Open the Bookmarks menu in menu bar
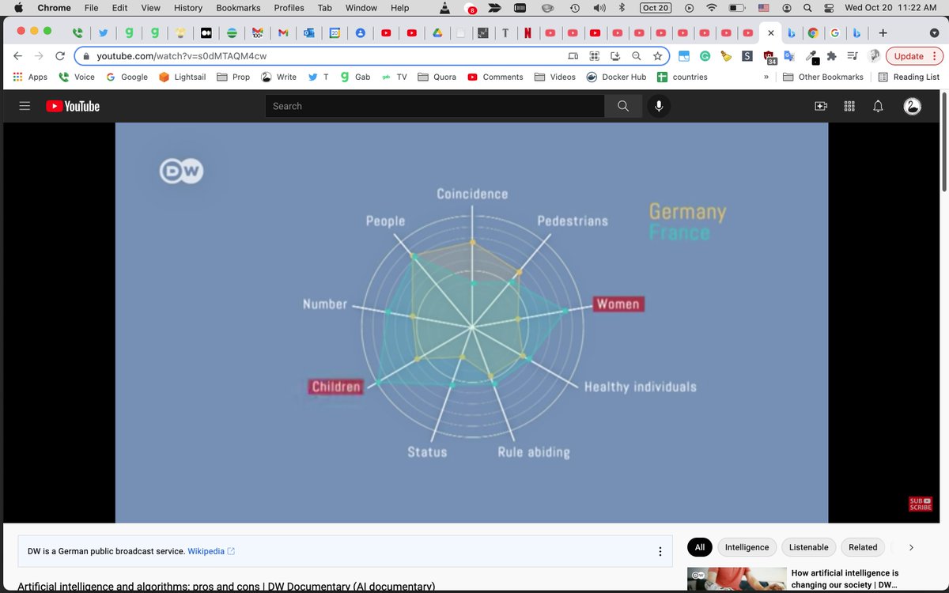949x593 pixels. click(x=238, y=8)
